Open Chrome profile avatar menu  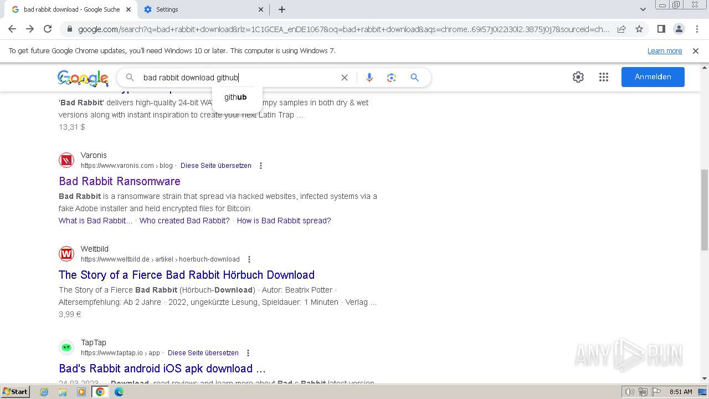[679, 29]
